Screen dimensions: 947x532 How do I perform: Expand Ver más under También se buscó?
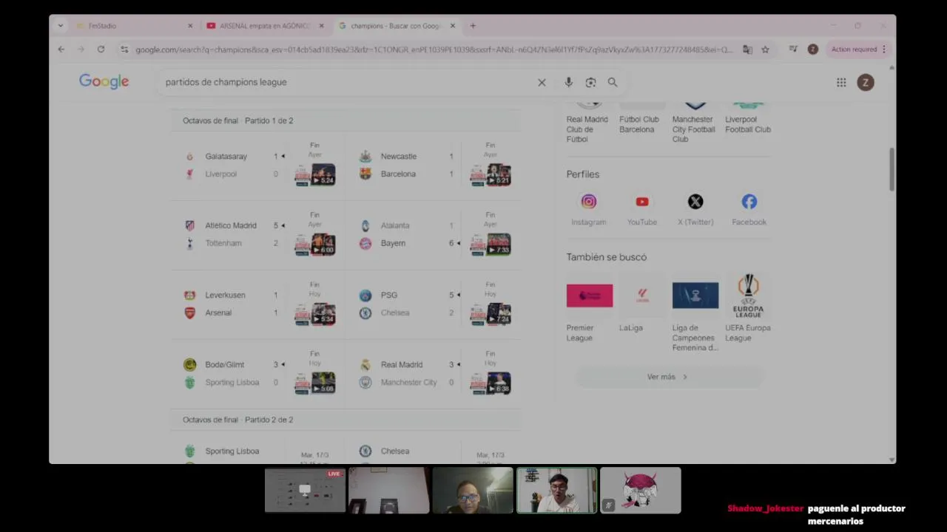(668, 377)
